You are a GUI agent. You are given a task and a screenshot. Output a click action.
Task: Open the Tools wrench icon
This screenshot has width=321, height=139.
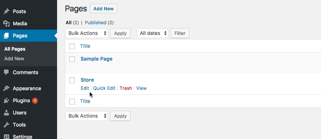pyautogui.click(x=6, y=125)
